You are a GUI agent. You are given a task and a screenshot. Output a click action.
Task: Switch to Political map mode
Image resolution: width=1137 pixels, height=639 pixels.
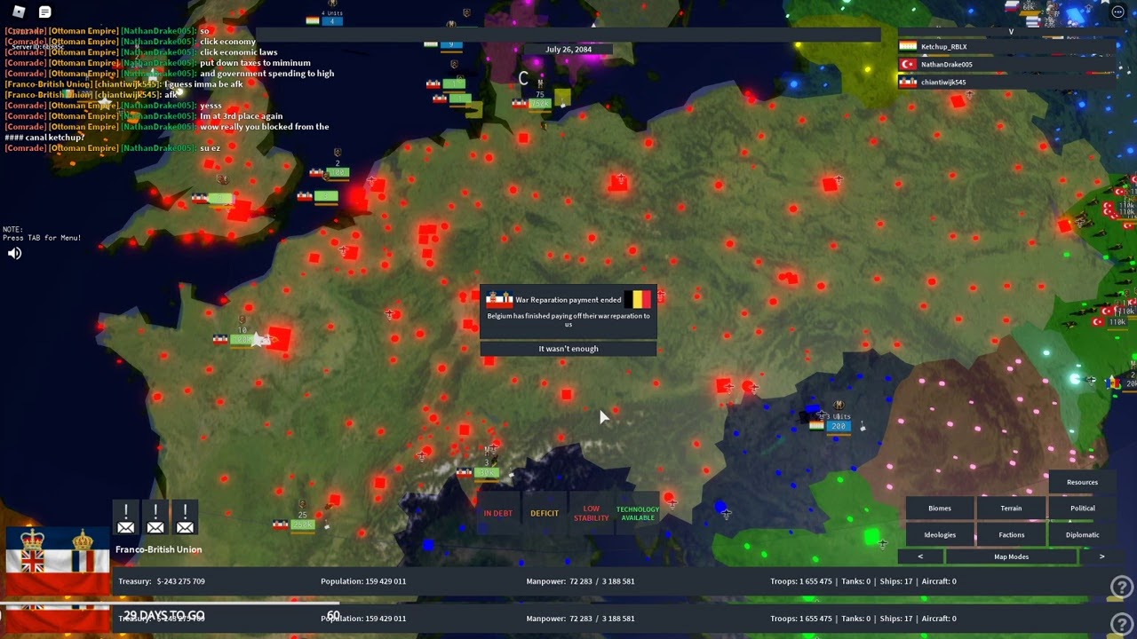click(x=1082, y=509)
